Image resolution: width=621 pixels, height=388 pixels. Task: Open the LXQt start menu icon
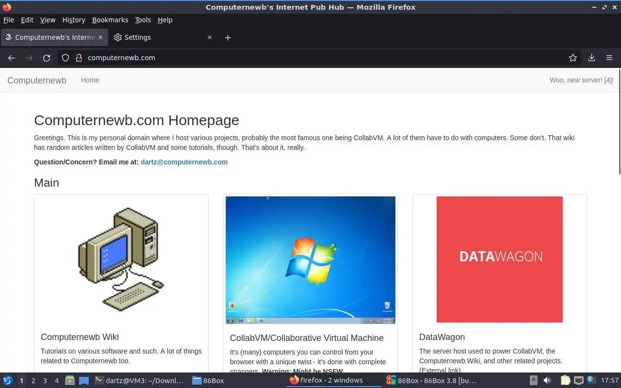tap(8, 380)
